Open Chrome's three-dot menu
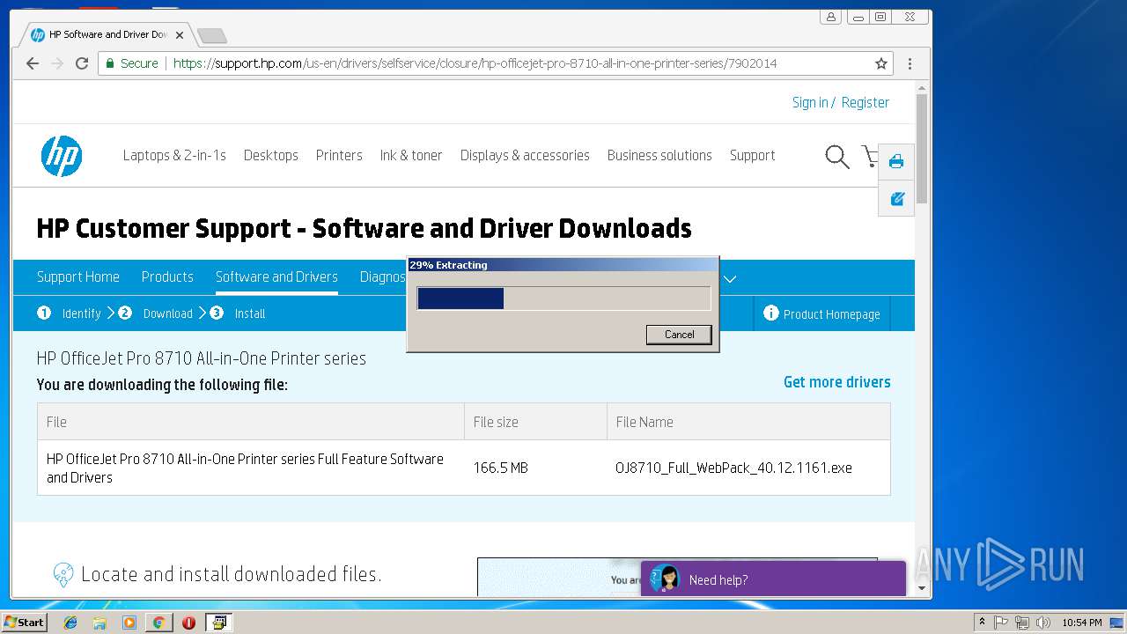Viewport: 1127px width, 634px height. coord(910,63)
